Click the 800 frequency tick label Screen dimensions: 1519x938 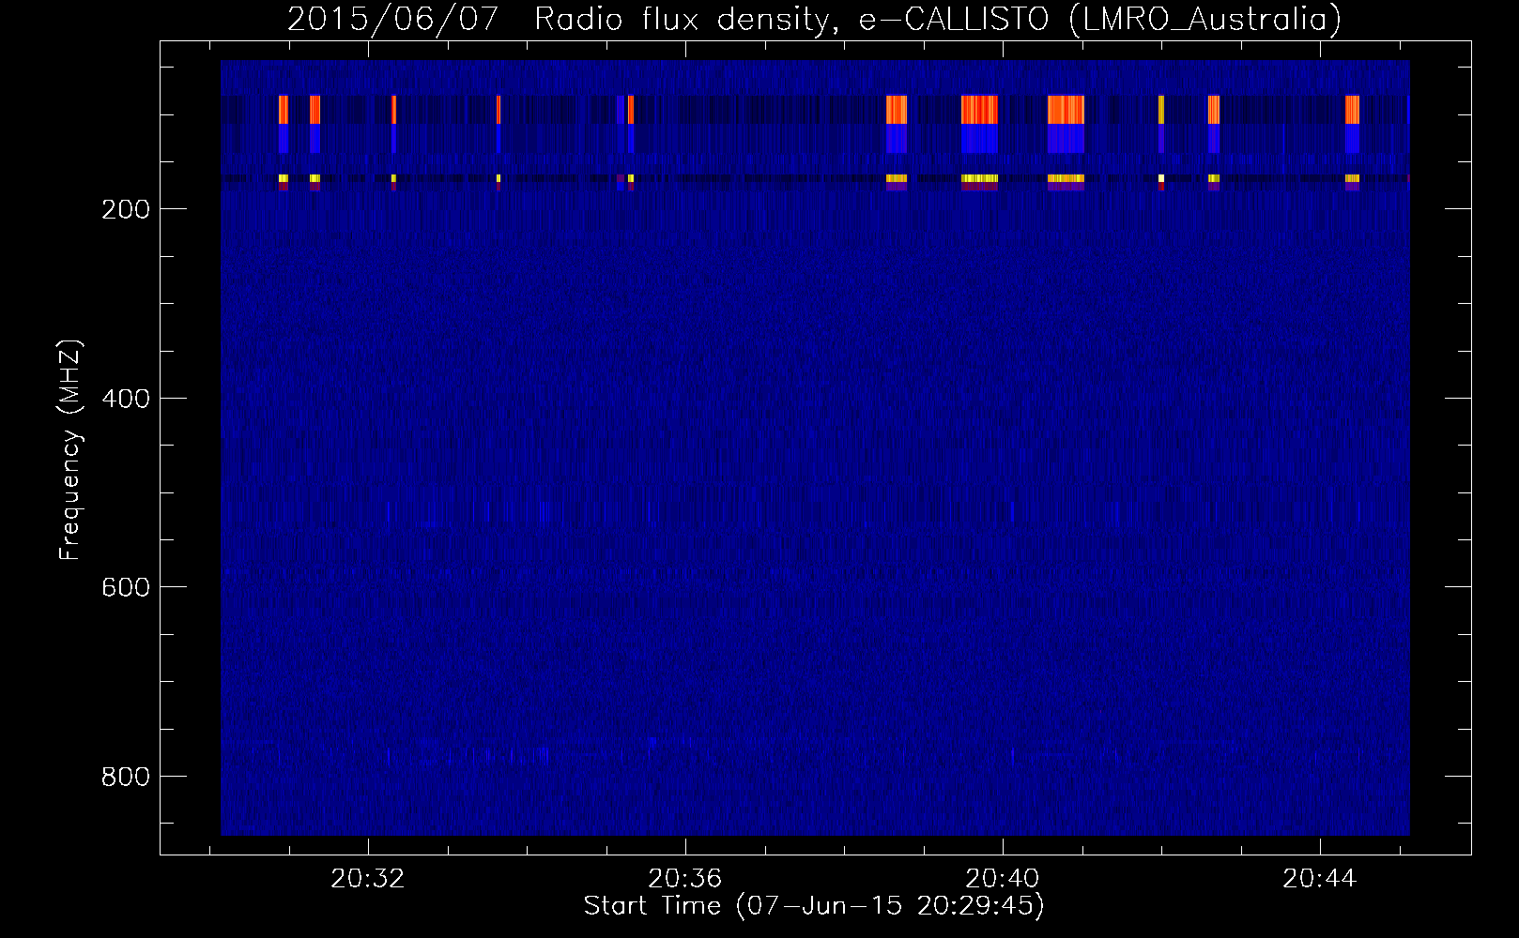126,777
